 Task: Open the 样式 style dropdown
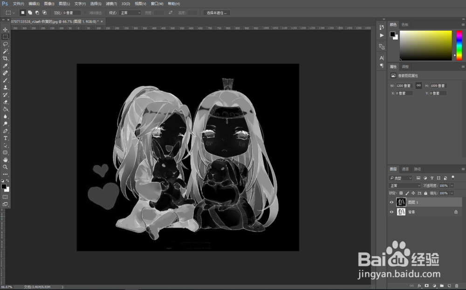coord(130,13)
